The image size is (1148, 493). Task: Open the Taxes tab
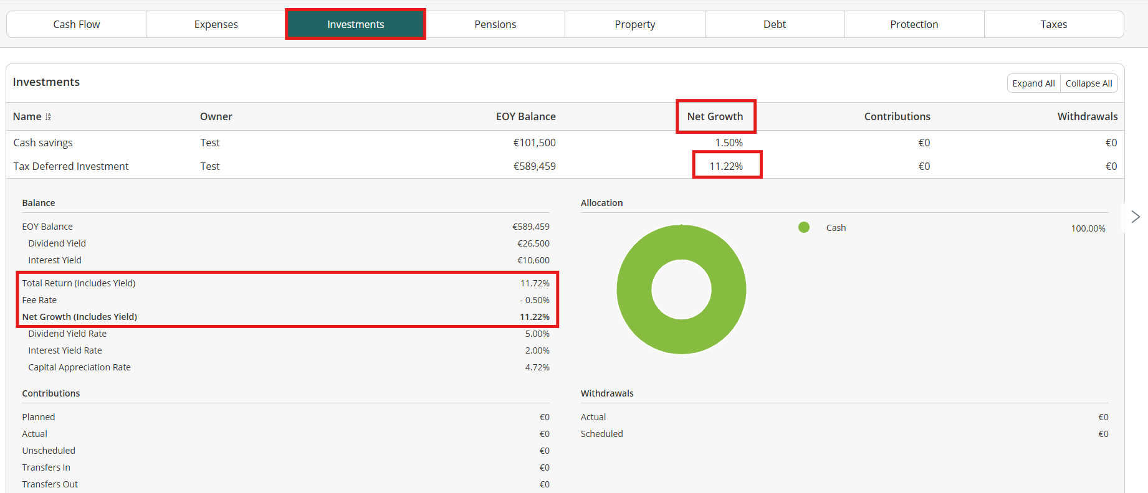click(x=1053, y=24)
